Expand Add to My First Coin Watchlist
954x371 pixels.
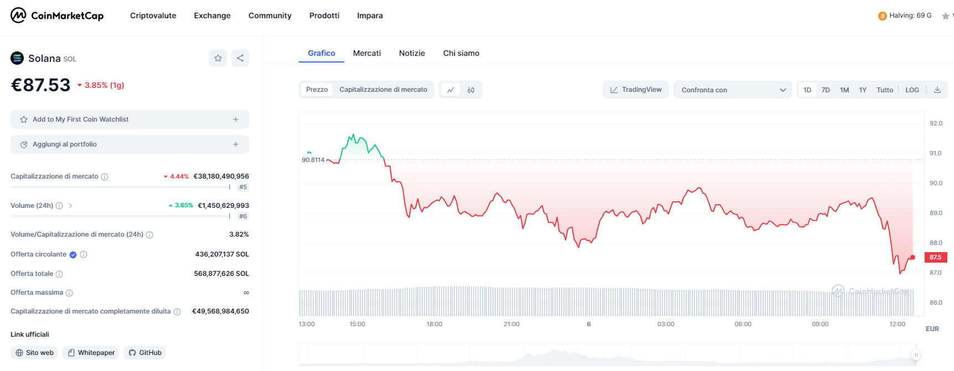(129, 119)
